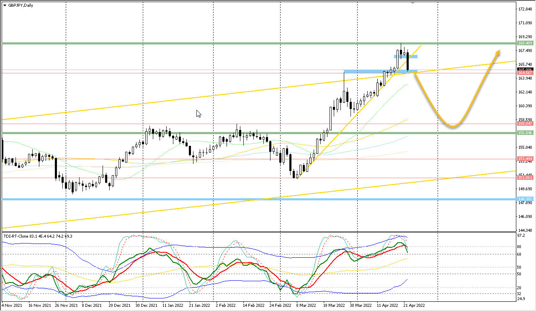Click the 155.040 price scale value
The height and width of the screenshot is (311, 536).
525,148
